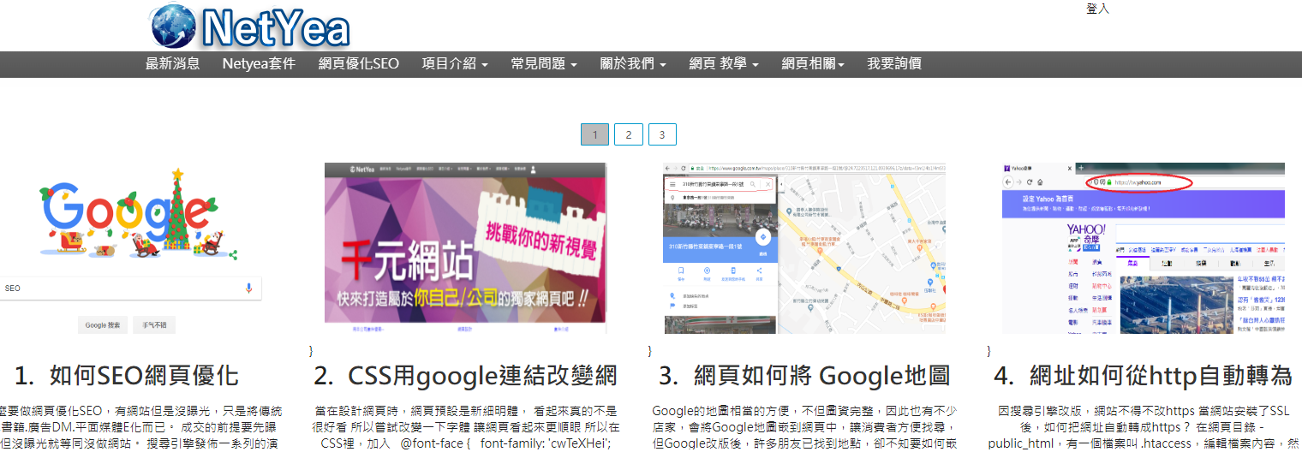The height and width of the screenshot is (452, 1302).
Task: Click paragraph starting 因搜尋引擎改版
Action: click(1144, 427)
